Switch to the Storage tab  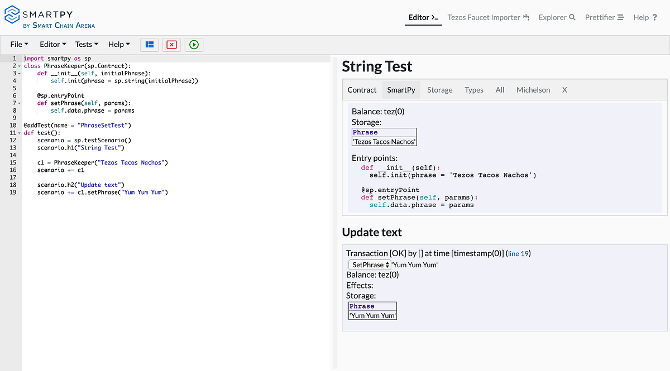[x=439, y=90]
